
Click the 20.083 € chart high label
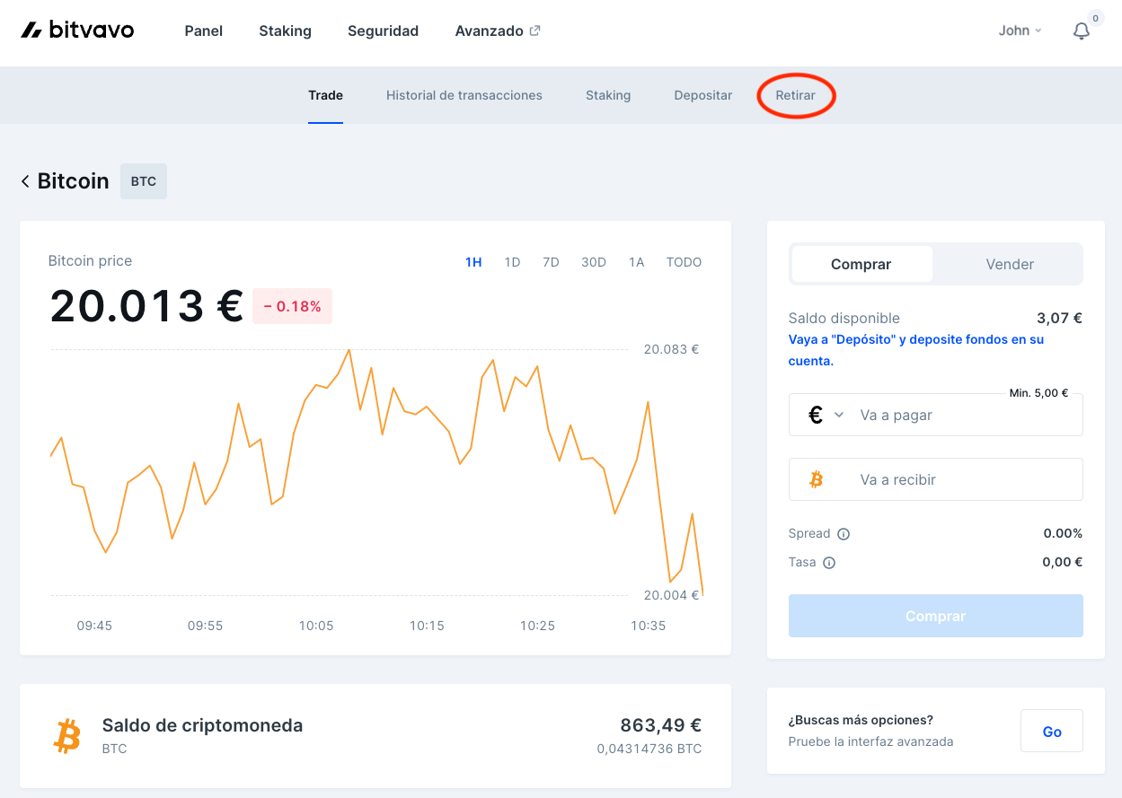coord(671,349)
